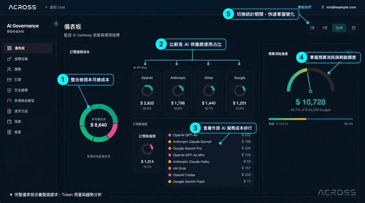Click the Other card ring chart

coord(209,91)
